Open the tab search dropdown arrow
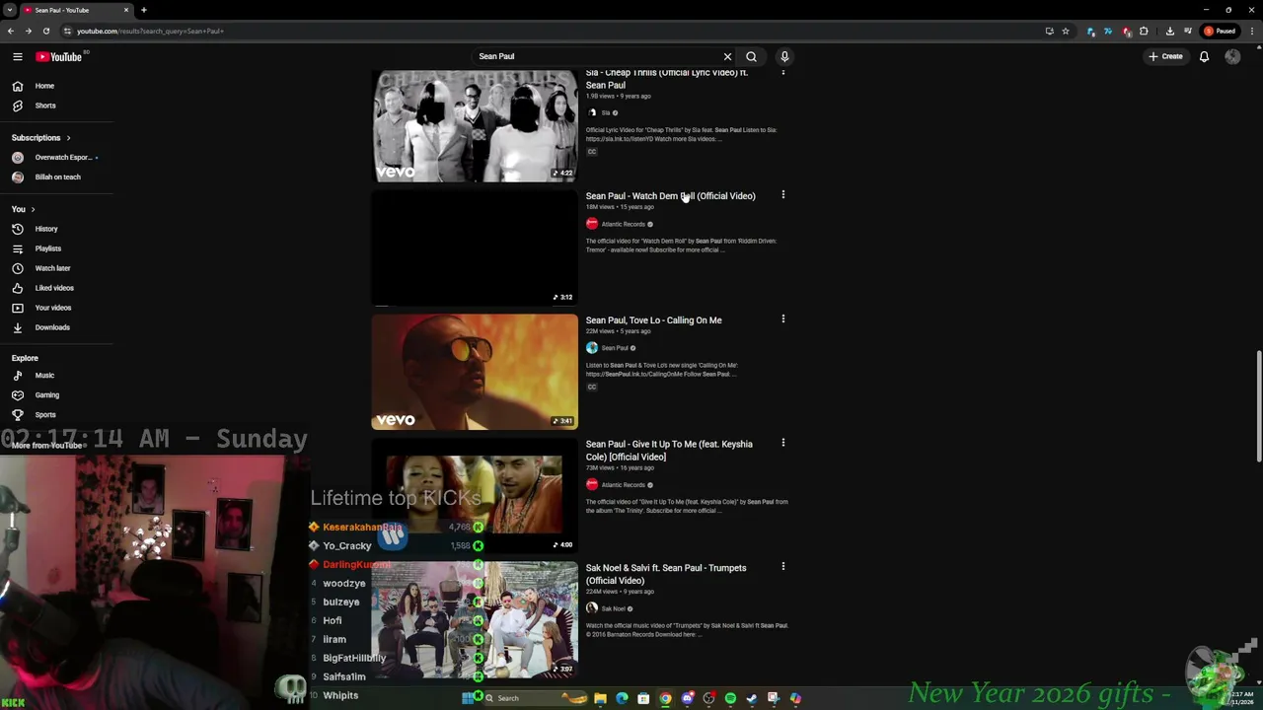 pos(10,10)
